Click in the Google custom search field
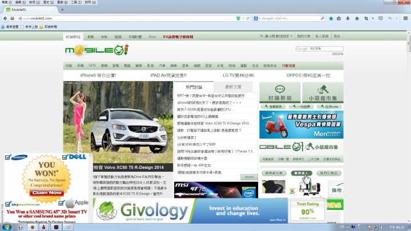 coord(320,48)
